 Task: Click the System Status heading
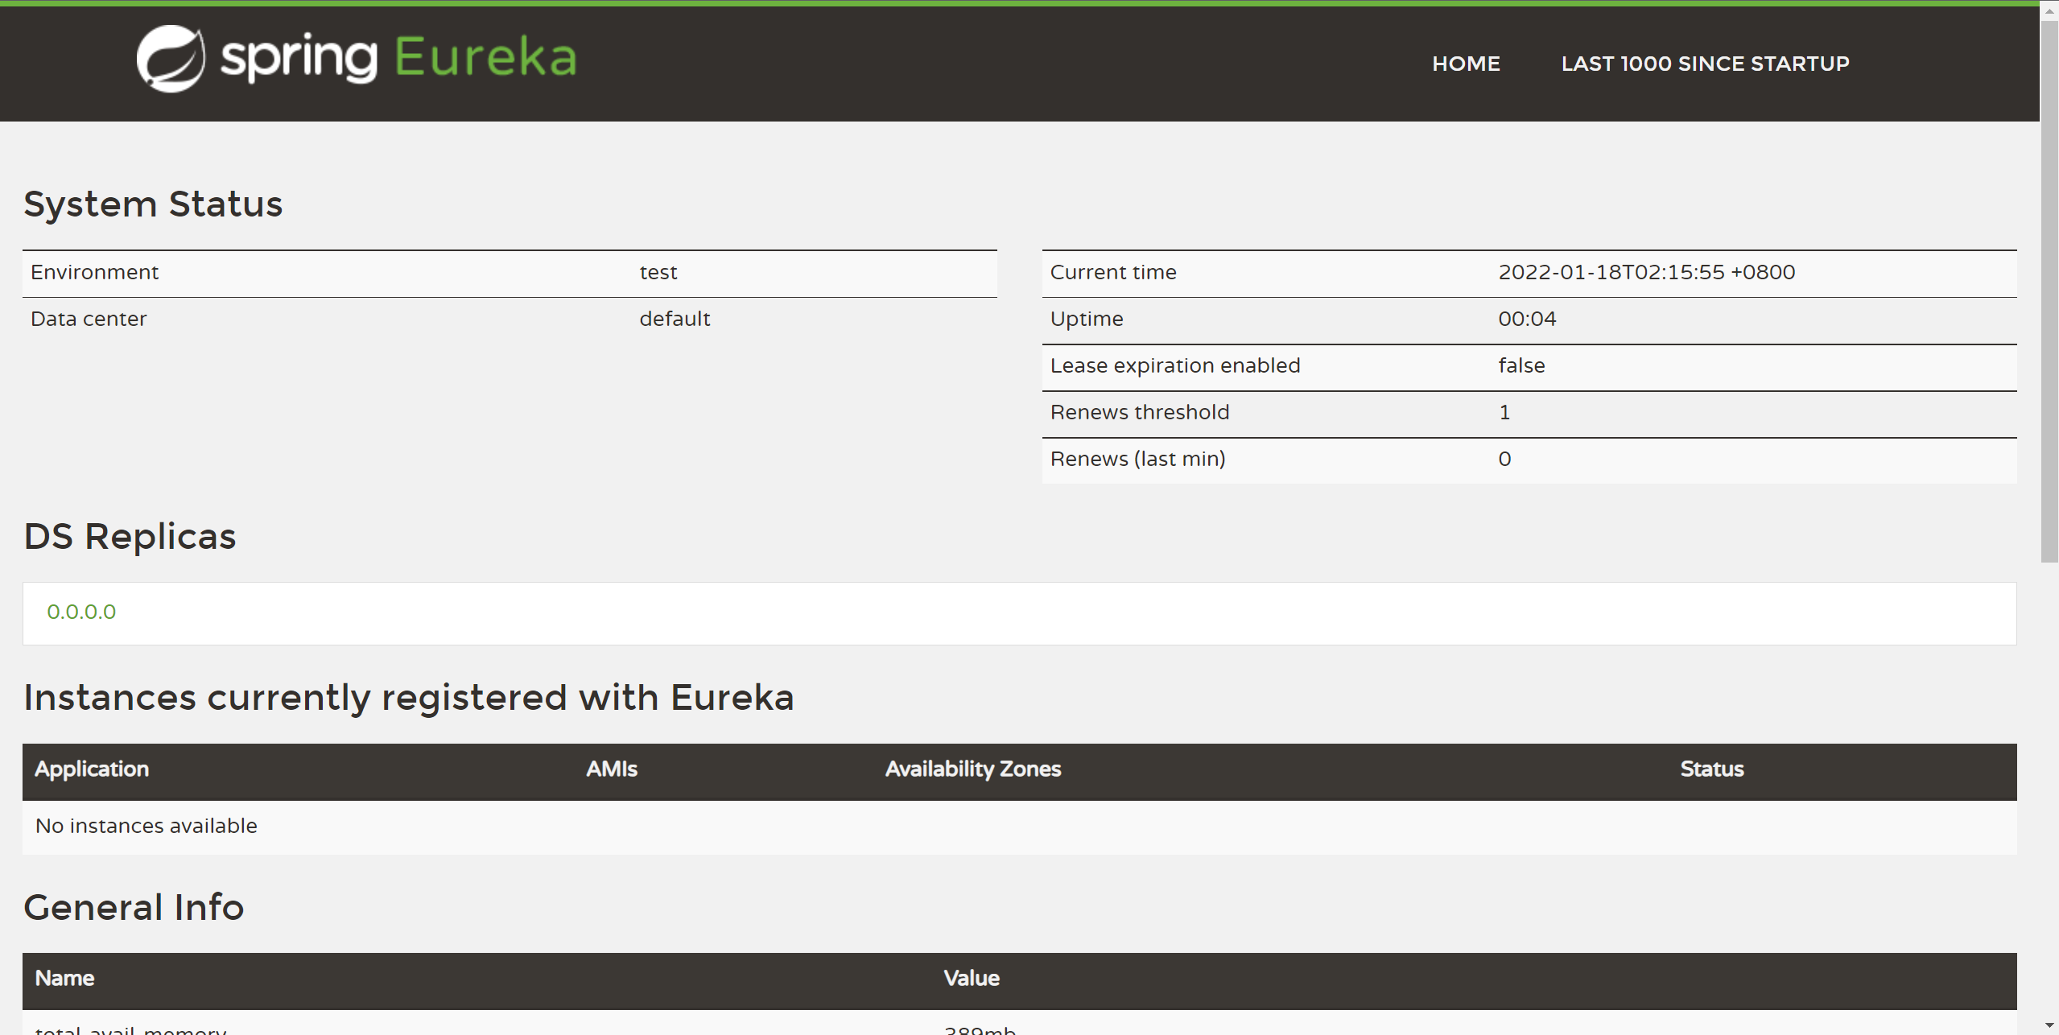(153, 204)
